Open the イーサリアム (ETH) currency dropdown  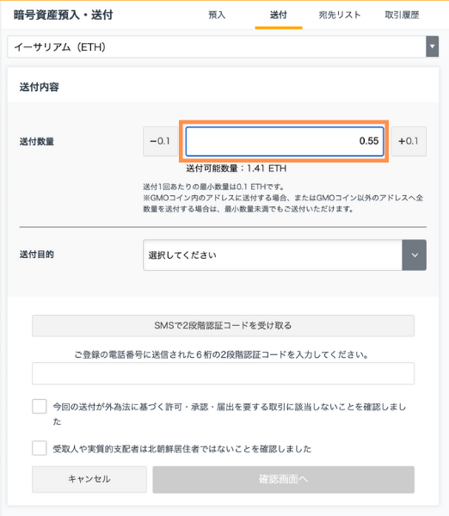[x=223, y=46]
